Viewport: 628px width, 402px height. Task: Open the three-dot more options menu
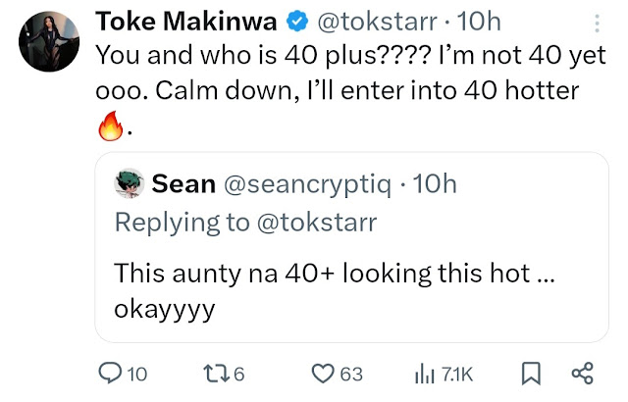(x=599, y=25)
